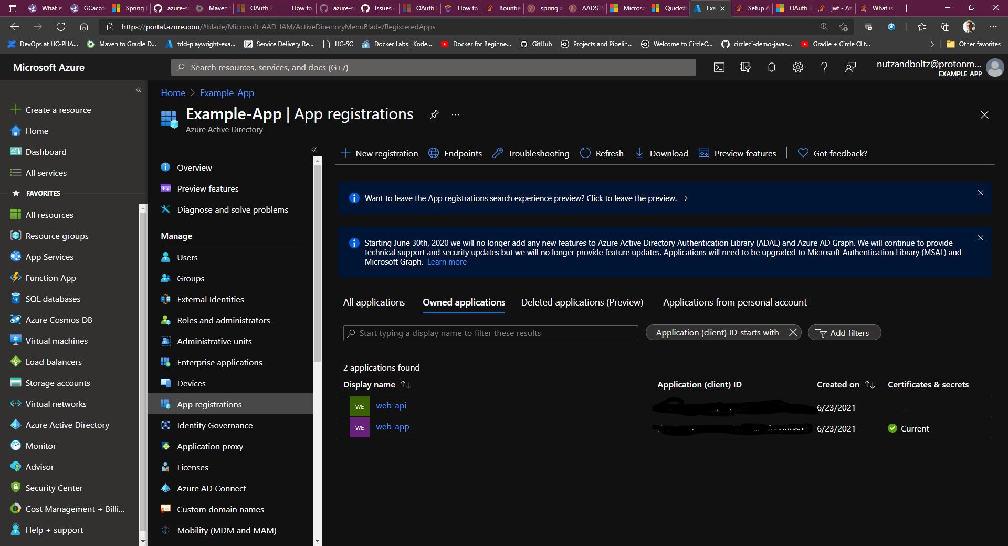Open Endpoints from the command bar
The width and height of the screenshot is (1008, 546).
[x=455, y=153]
